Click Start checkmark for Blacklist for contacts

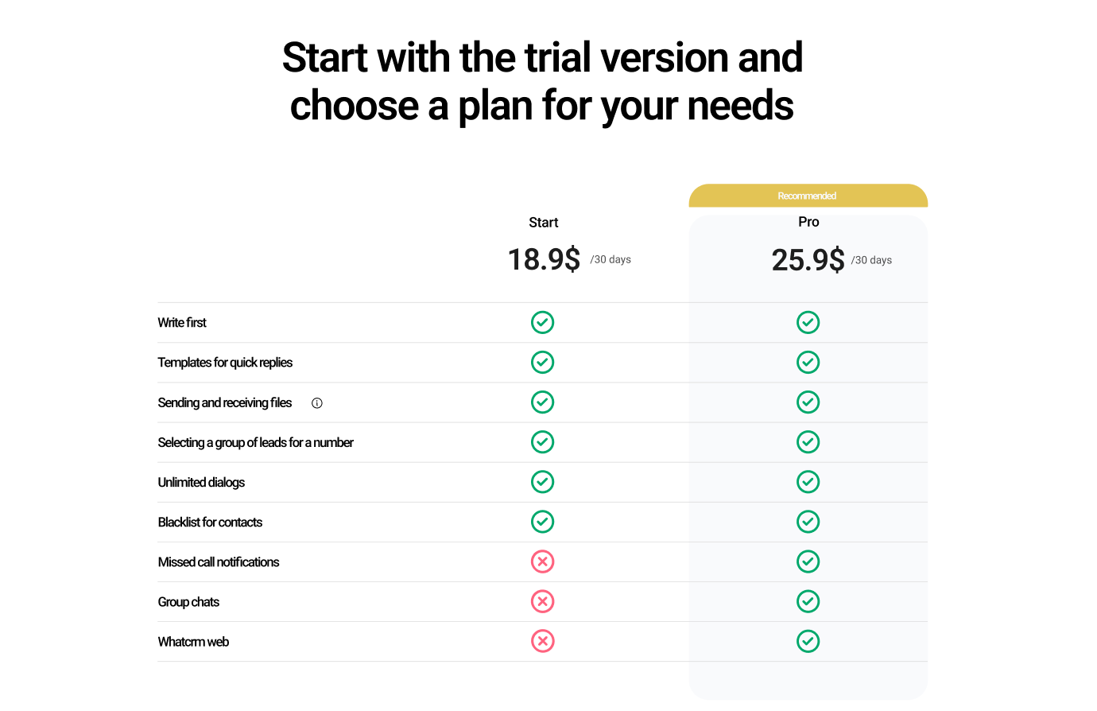click(542, 522)
